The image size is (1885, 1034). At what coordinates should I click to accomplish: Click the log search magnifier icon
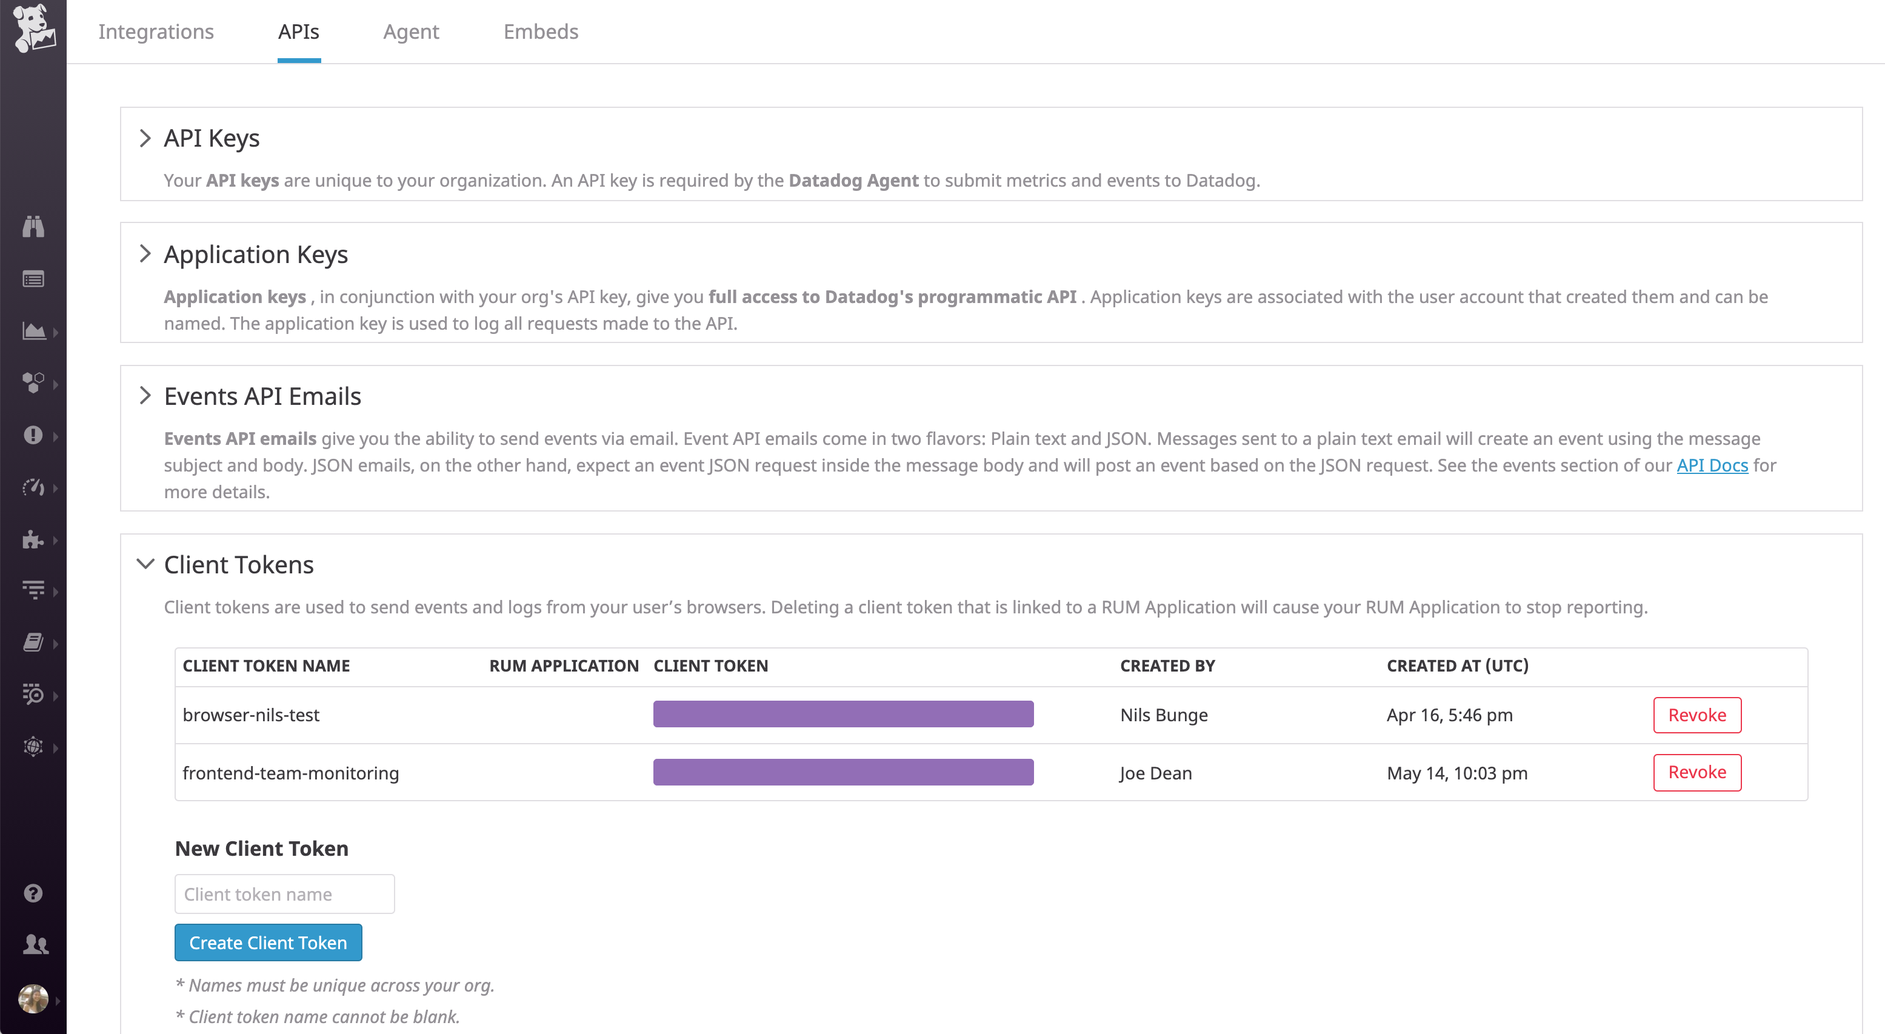33,695
